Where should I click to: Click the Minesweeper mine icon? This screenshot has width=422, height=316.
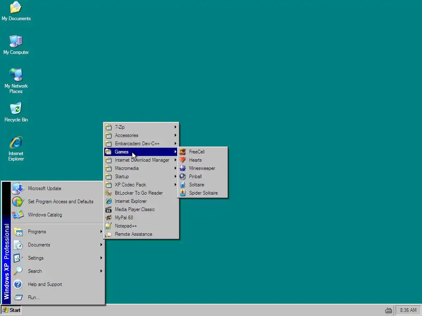(x=183, y=168)
